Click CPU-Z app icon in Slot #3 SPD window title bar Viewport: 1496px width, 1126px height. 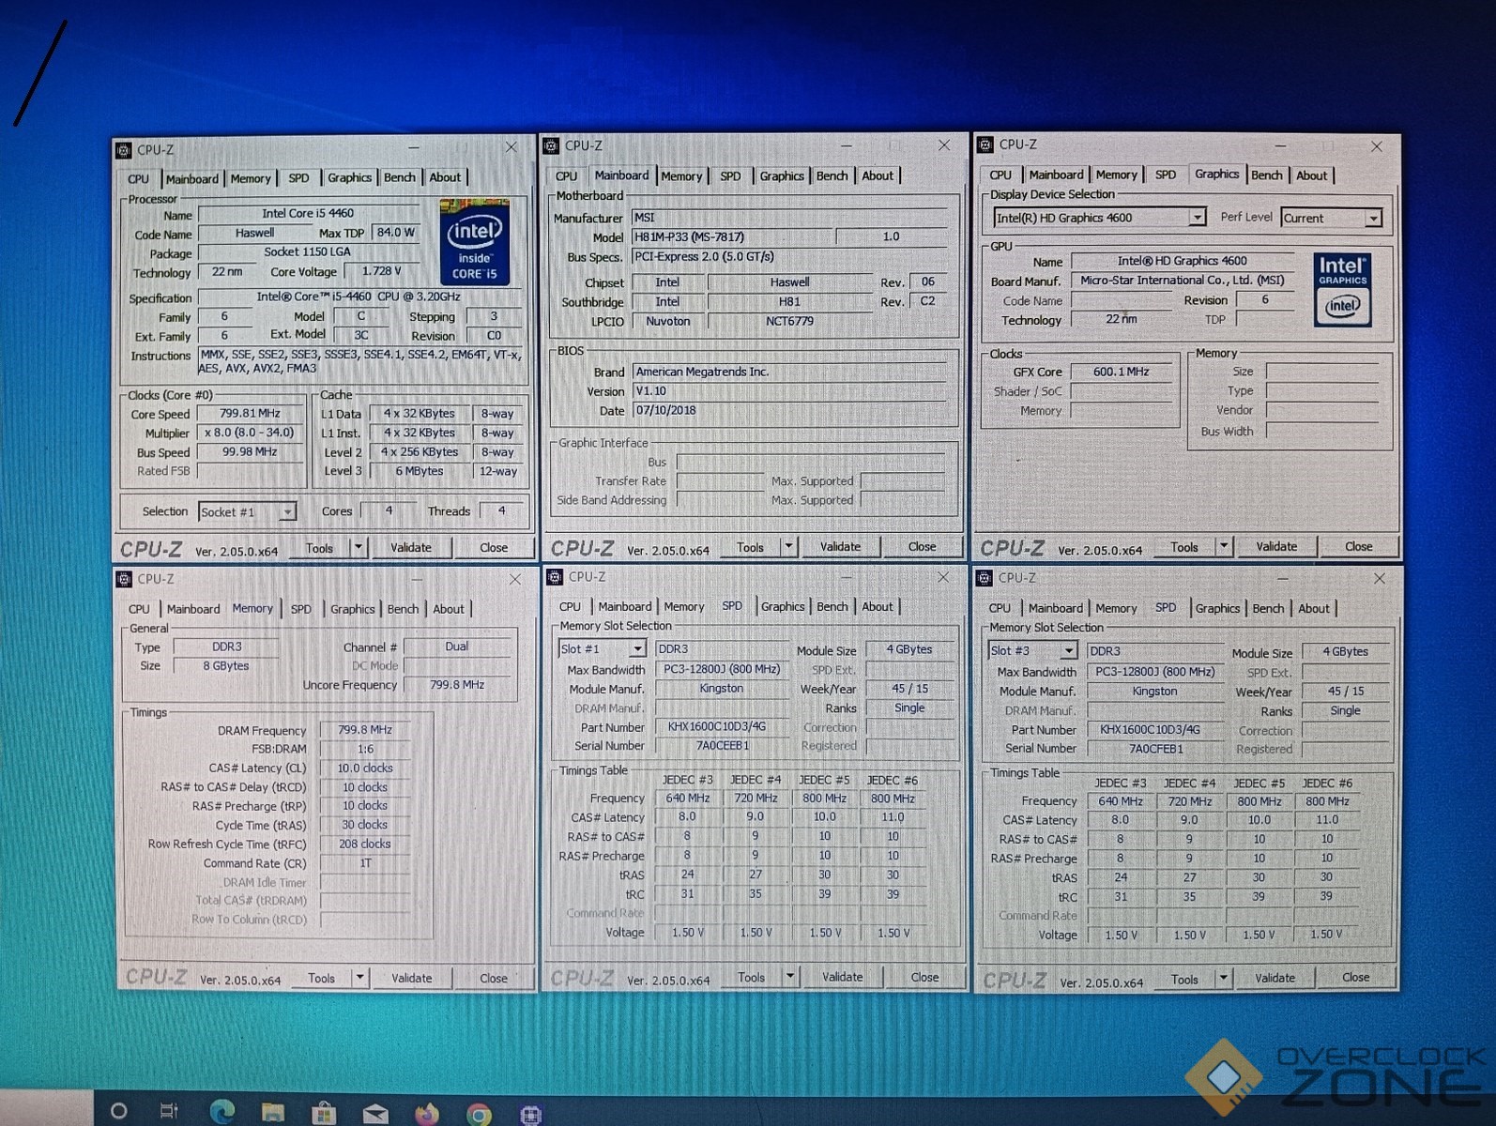coord(985,578)
